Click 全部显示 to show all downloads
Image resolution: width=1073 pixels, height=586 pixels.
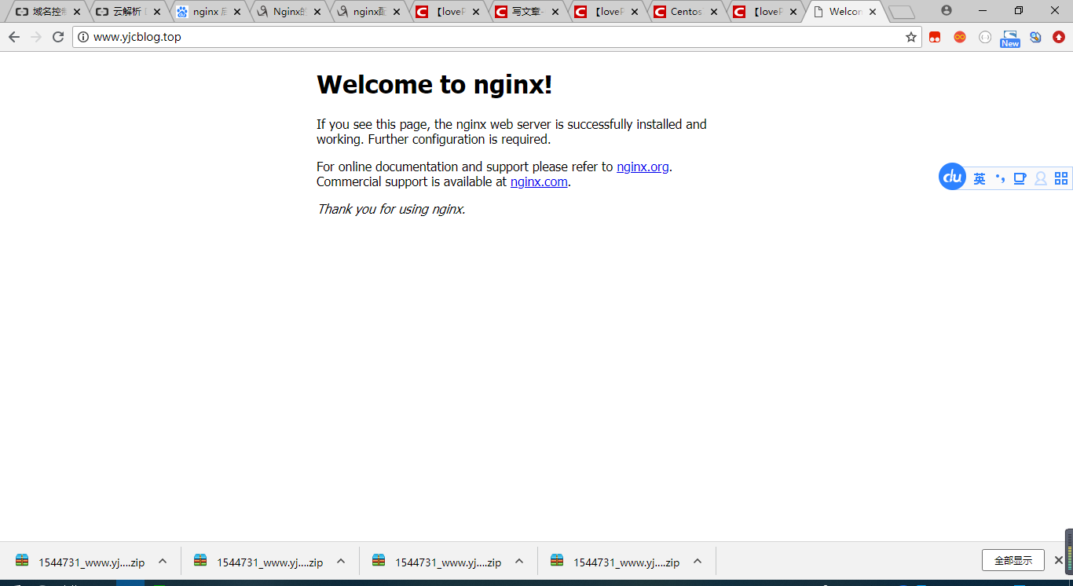pos(1013,560)
